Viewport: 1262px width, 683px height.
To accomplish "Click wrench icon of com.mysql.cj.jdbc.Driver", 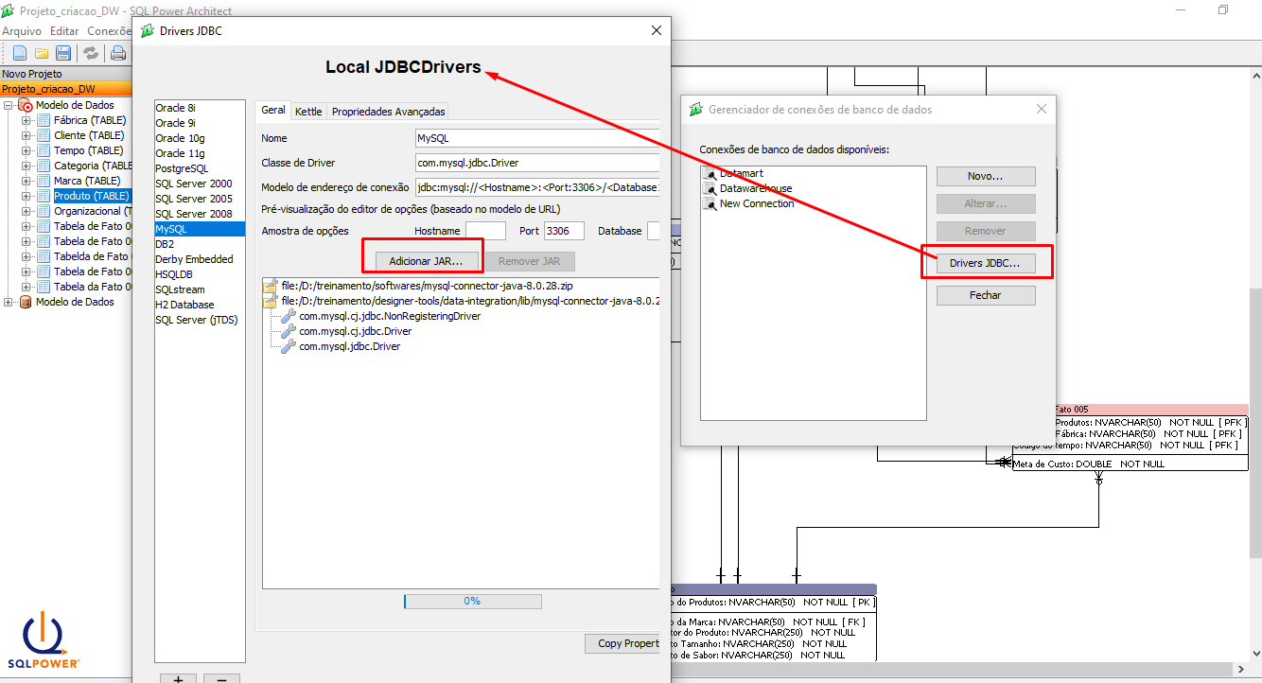I will [289, 331].
